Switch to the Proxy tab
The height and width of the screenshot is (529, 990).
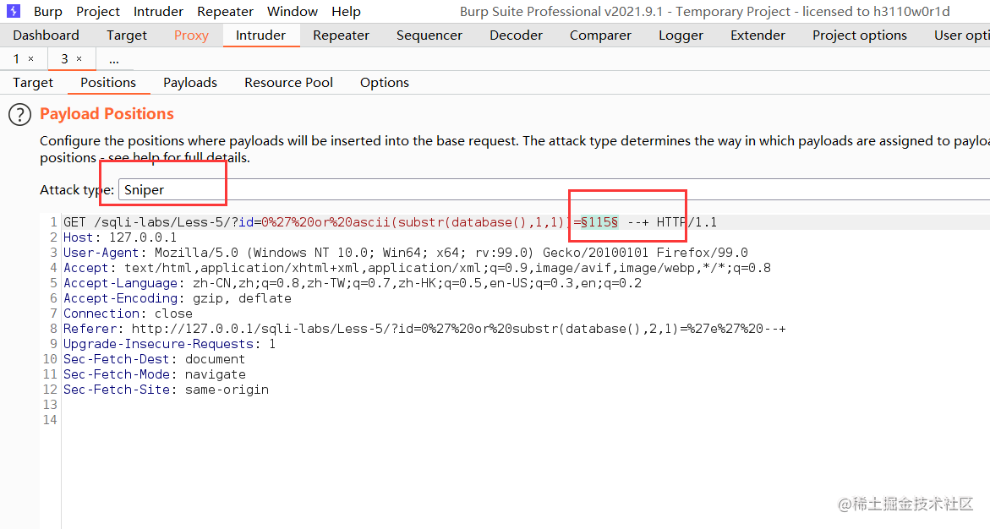(191, 35)
